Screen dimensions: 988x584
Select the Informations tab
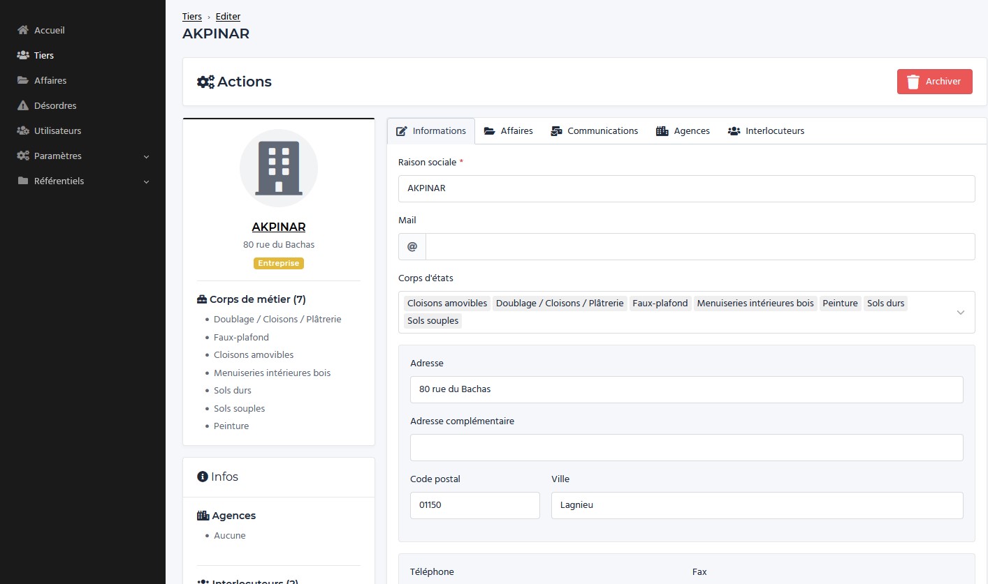[431, 131]
